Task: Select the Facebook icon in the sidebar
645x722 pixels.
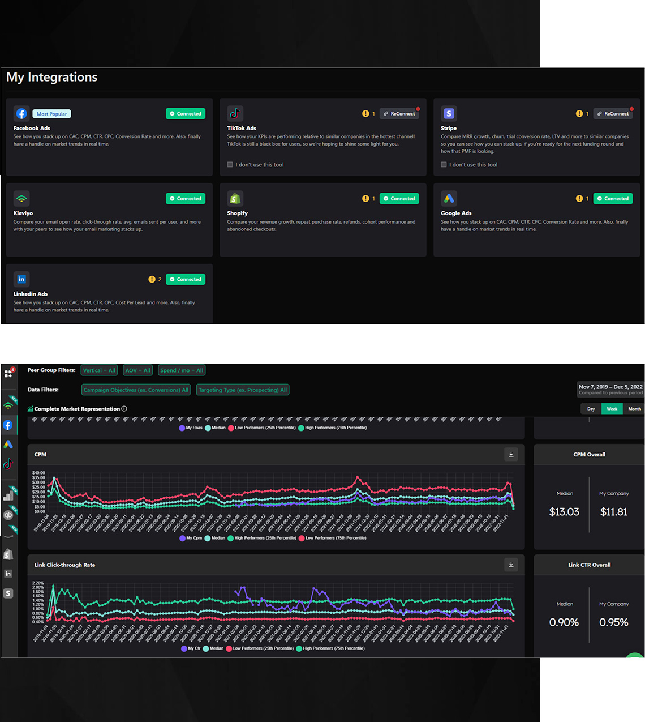Action: click(x=8, y=425)
